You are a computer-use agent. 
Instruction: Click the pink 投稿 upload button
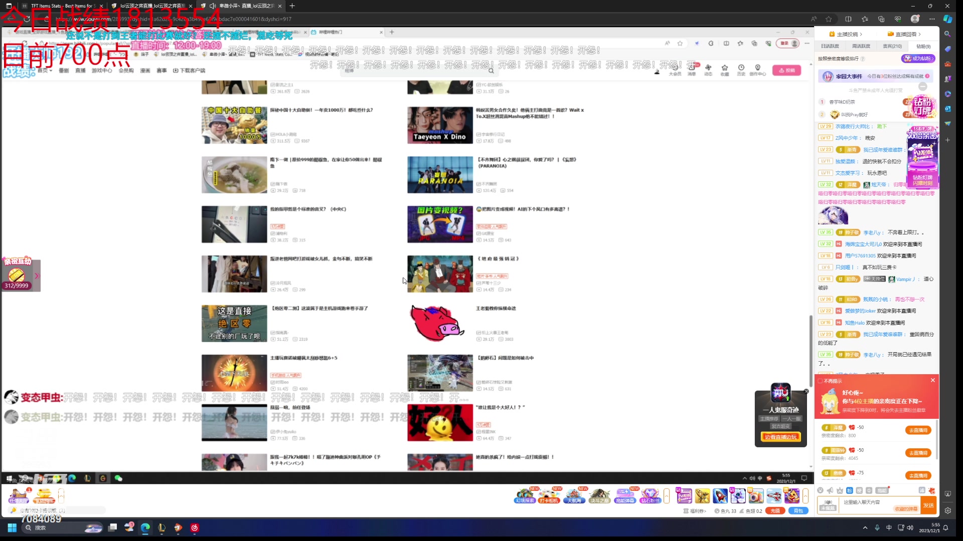(786, 71)
